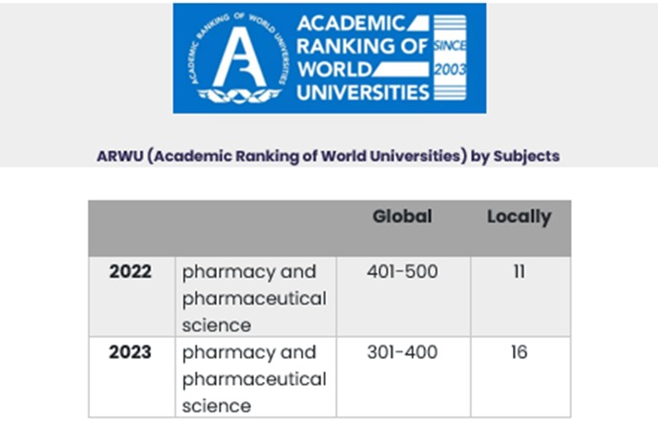Viewport: 658px width, 445px height.
Task: Select the 2022 pharmacy subject cell
Action: pos(254,297)
